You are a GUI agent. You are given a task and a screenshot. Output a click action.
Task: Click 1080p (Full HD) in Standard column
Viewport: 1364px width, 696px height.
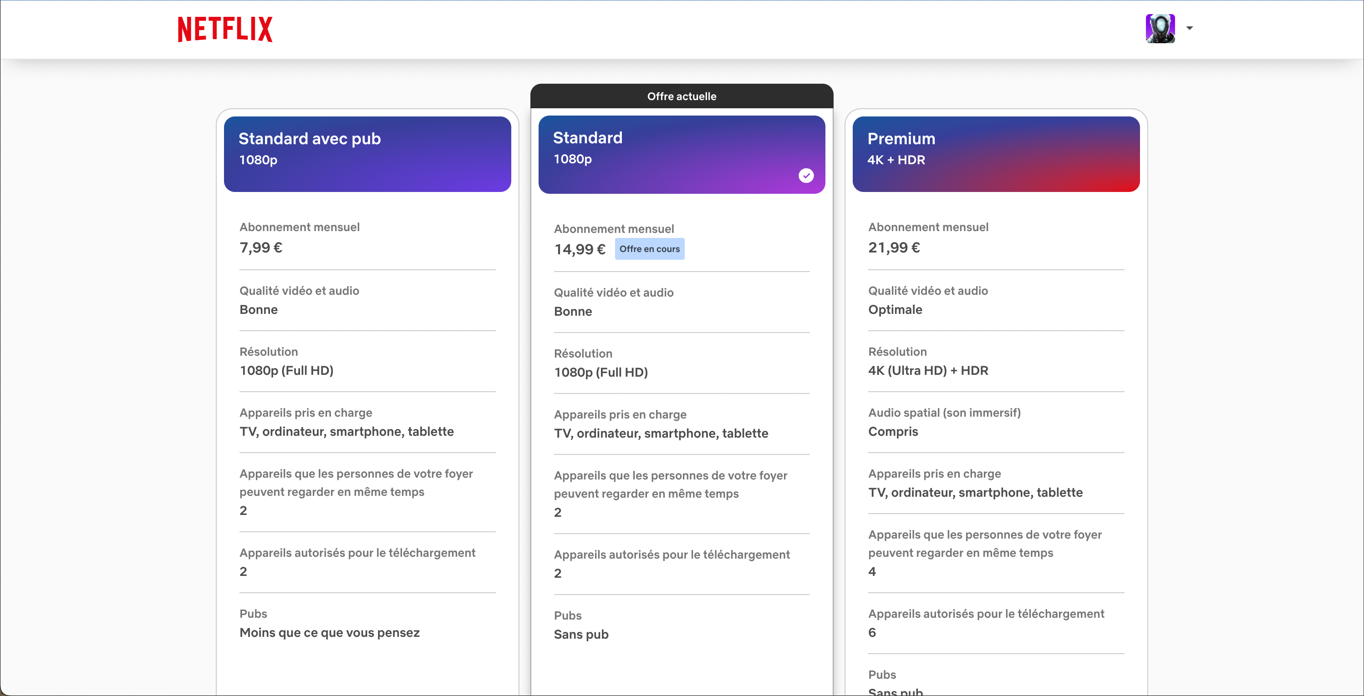[x=601, y=372]
